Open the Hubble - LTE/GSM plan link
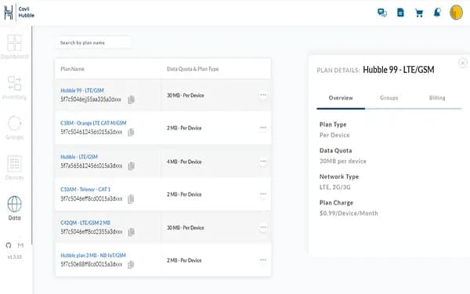Viewport: 470px width, 294px height. (79, 157)
